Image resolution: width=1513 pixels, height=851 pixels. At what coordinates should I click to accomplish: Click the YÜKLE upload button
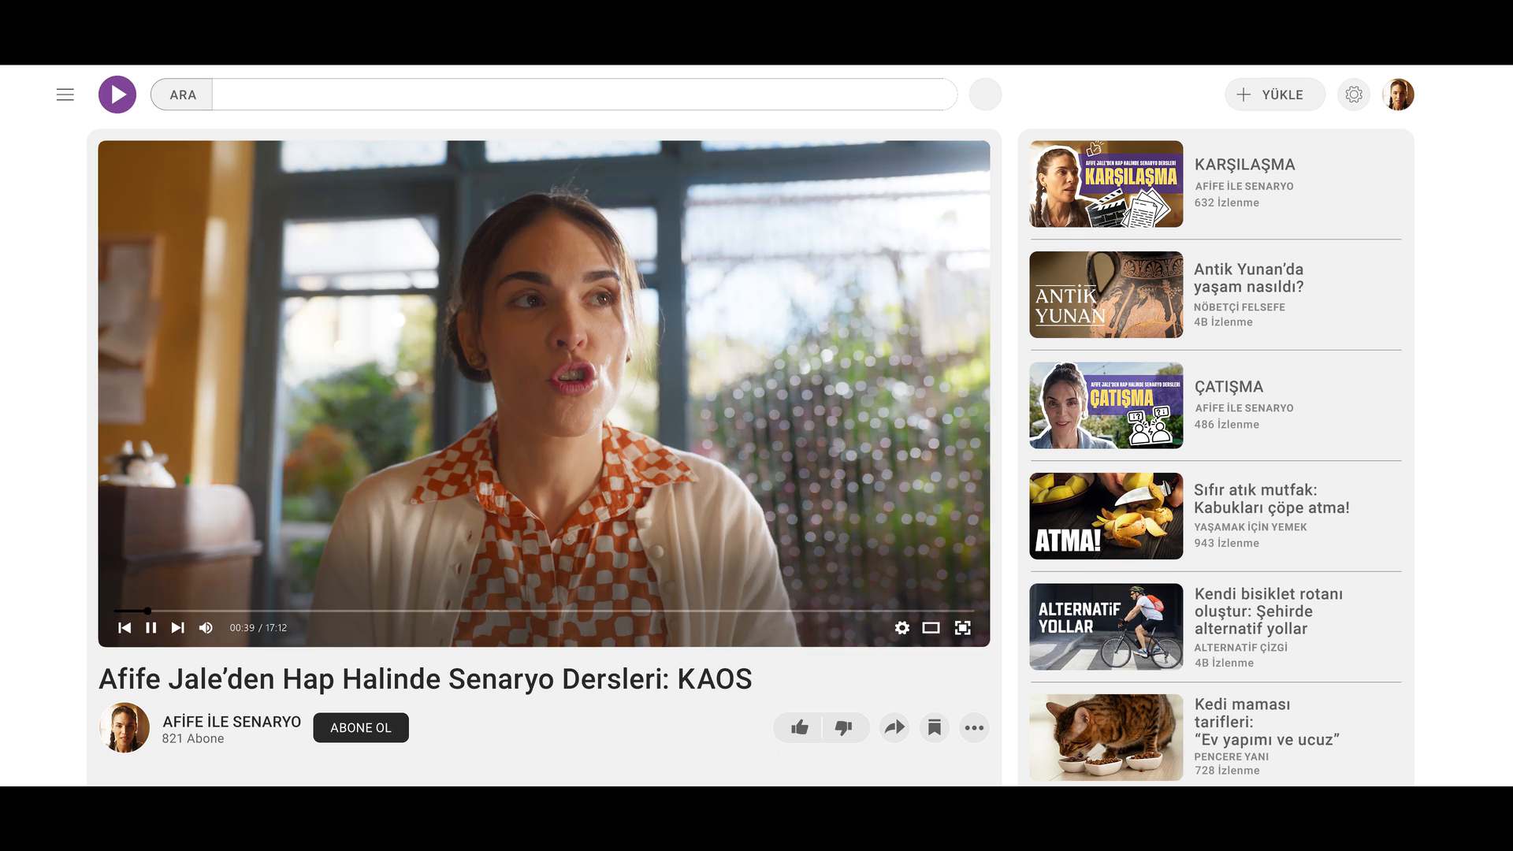point(1274,95)
